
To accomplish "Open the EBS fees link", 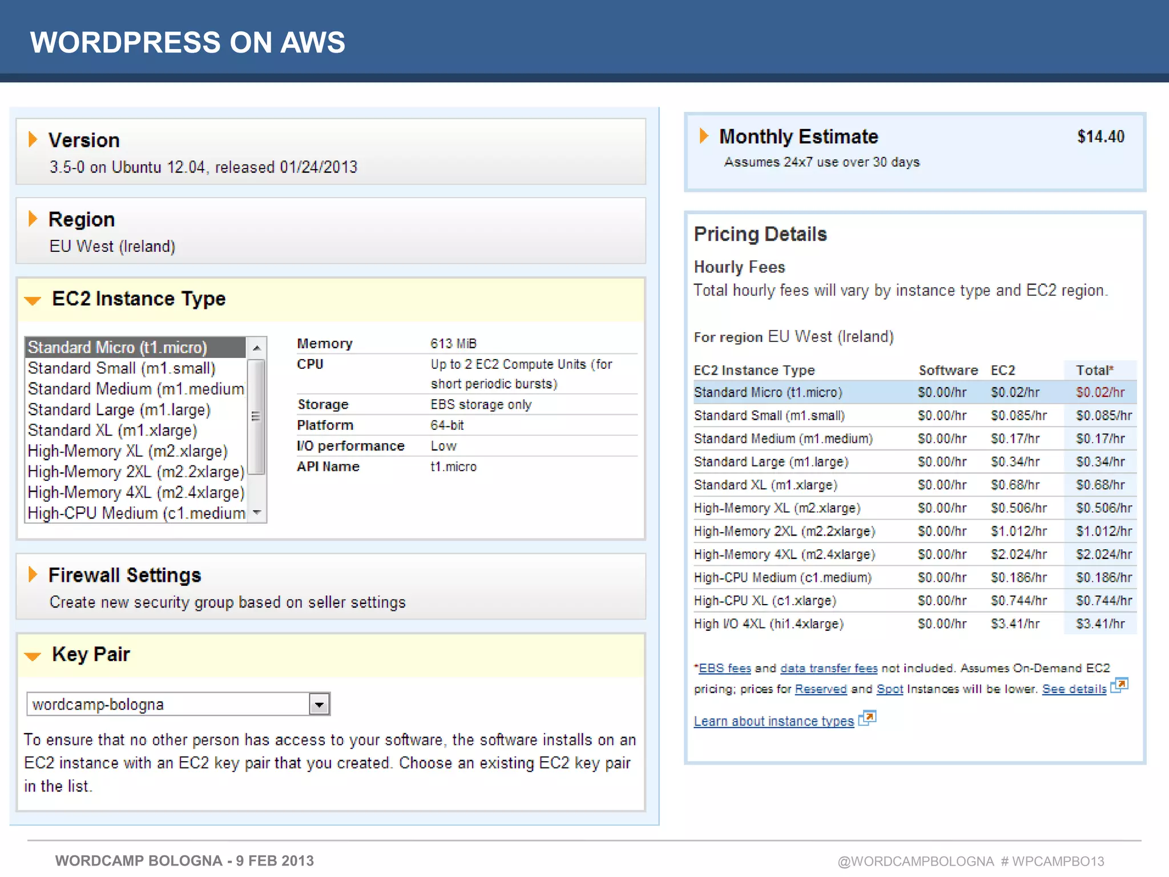I will pyautogui.click(x=725, y=668).
